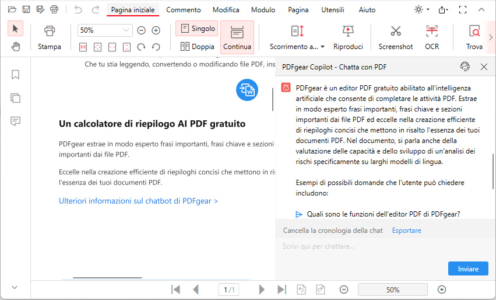Click the bottom bar 50% zoom box

(x=393, y=289)
